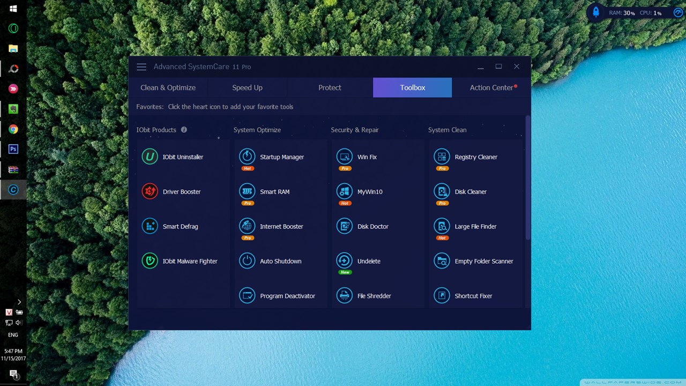686x386 pixels.
Task: Click the info icon beside IObit Products
Action: click(x=184, y=130)
